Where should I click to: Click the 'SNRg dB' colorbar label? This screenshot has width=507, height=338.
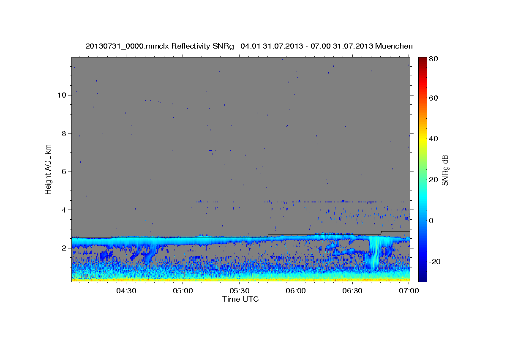point(444,169)
